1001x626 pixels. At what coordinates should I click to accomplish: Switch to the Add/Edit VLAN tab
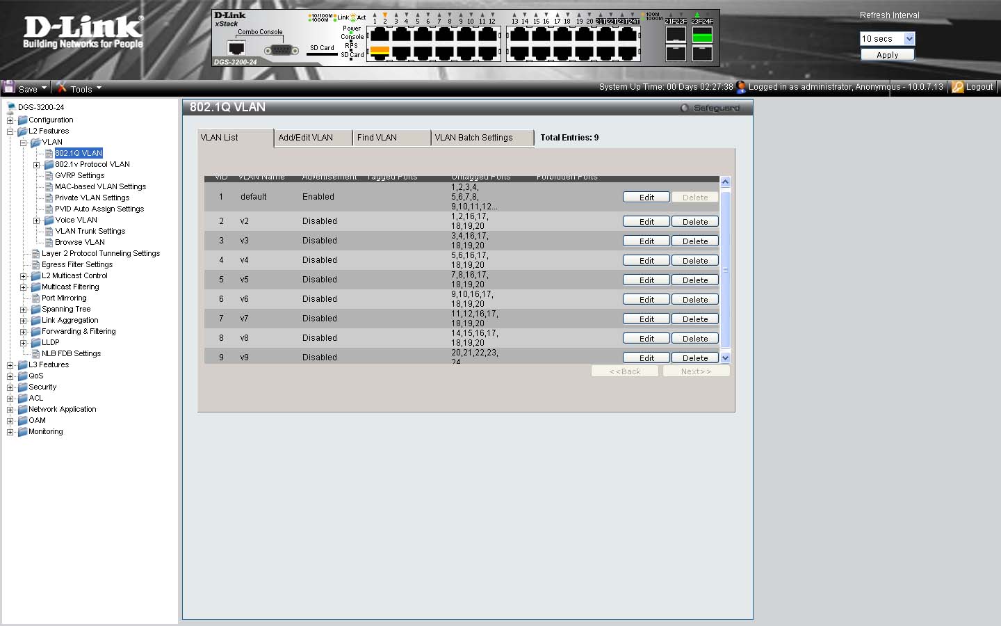point(306,138)
